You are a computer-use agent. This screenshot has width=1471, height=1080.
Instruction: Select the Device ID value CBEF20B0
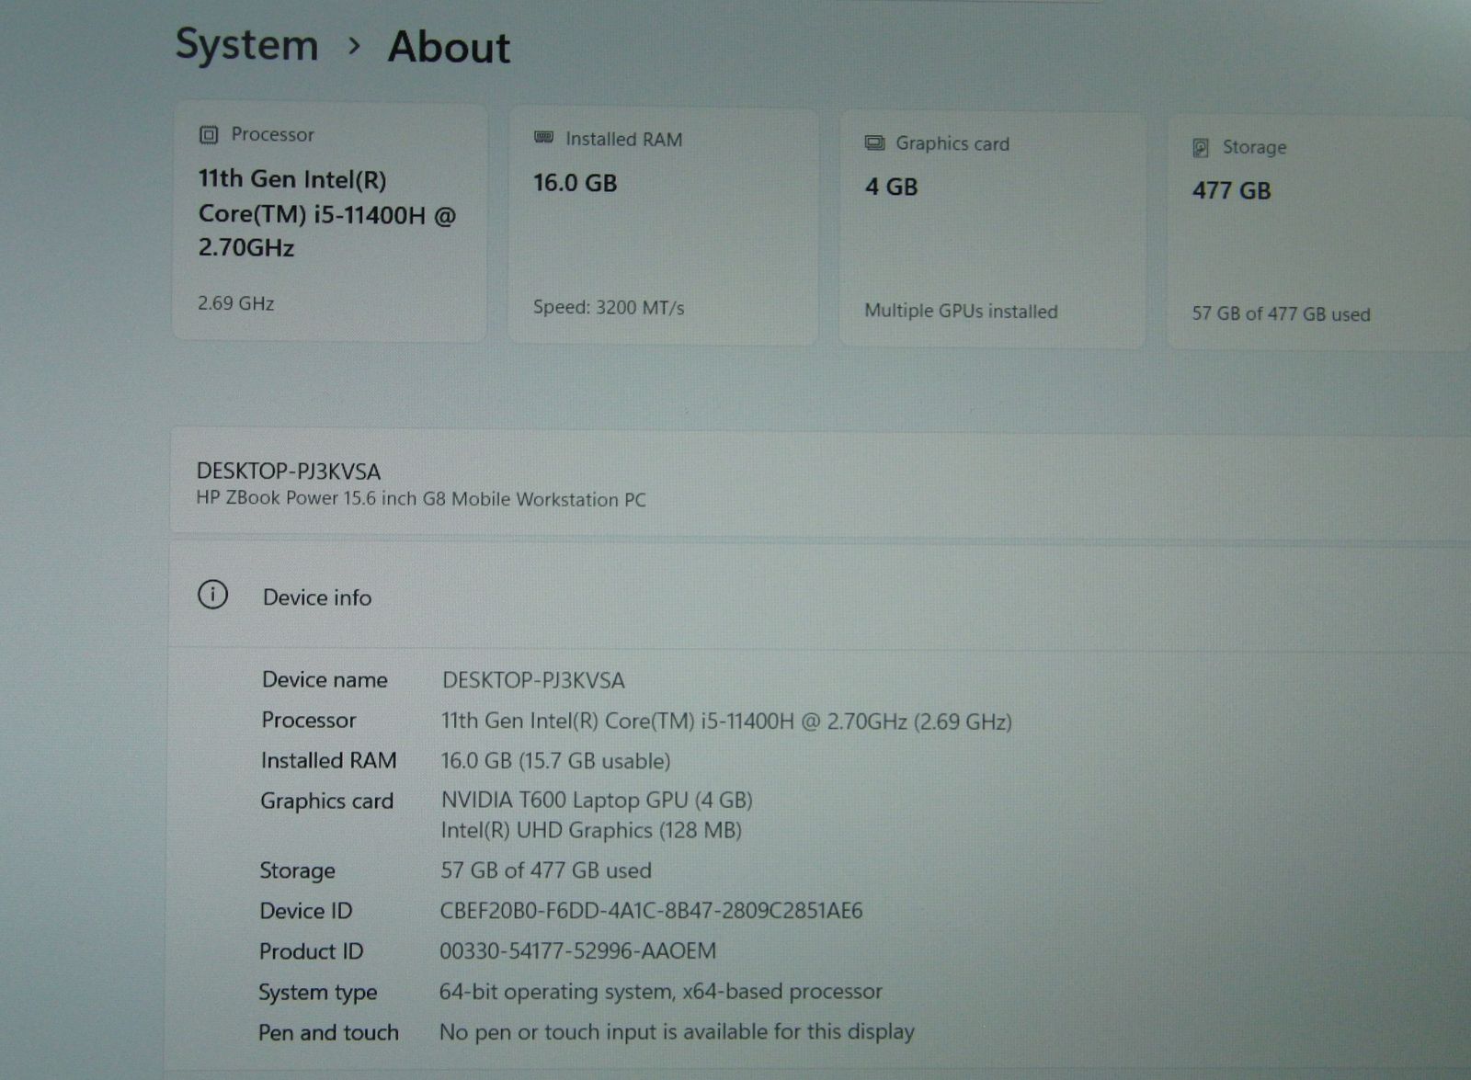point(651,911)
